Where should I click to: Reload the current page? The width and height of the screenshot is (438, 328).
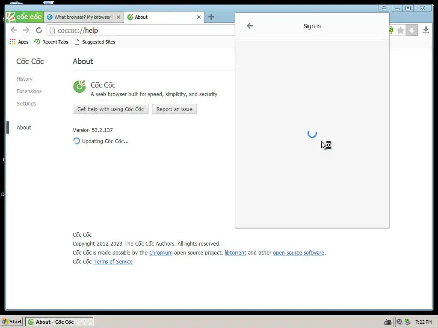pyautogui.click(x=39, y=30)
